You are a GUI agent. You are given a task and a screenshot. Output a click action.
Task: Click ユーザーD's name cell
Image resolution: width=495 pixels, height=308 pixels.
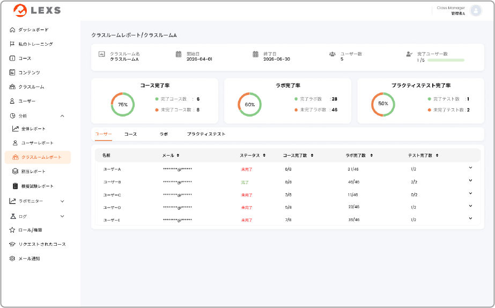click(112, 208)
